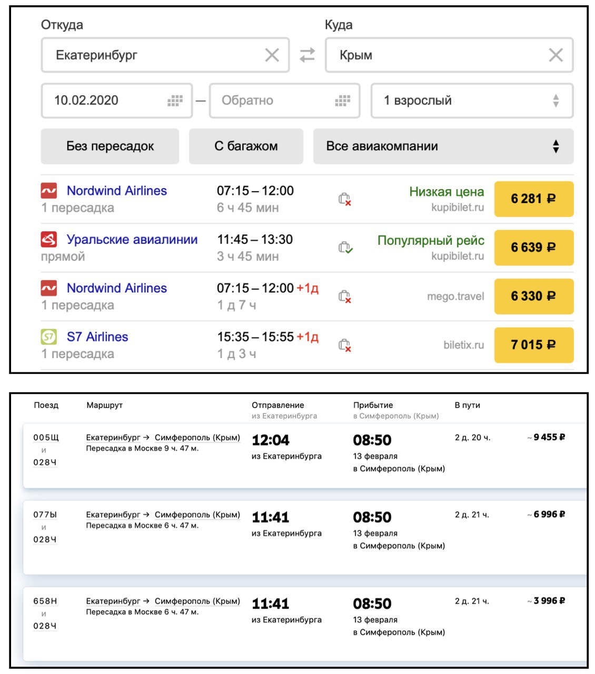Click flight time 11:45 – 13:30
Viewport: 595px width, 674px height.
255,240
